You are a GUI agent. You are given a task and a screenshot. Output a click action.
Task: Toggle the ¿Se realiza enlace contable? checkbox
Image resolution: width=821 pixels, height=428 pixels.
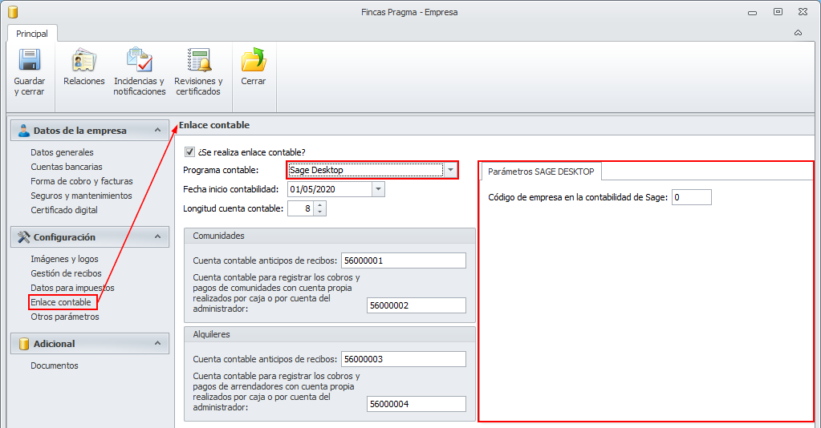pyautogui.click(x=189, y=152)
